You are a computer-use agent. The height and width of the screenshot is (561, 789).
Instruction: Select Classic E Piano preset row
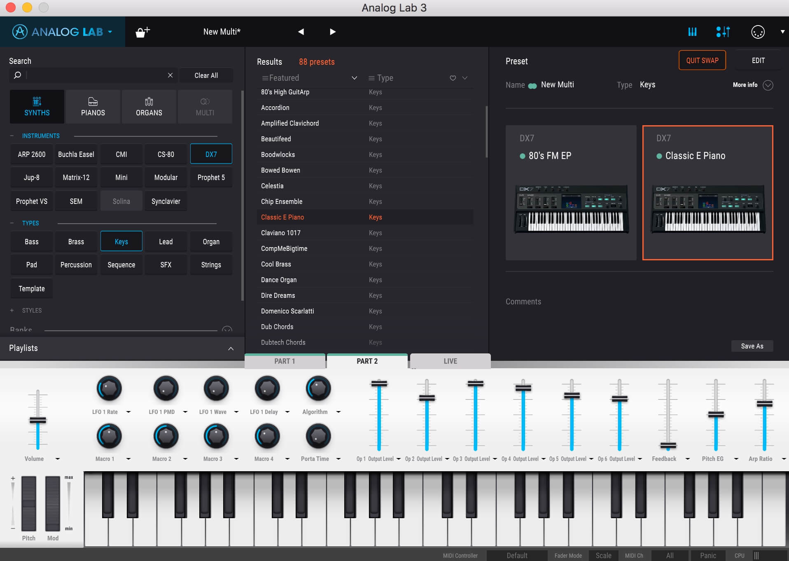(x=365, y=217)
